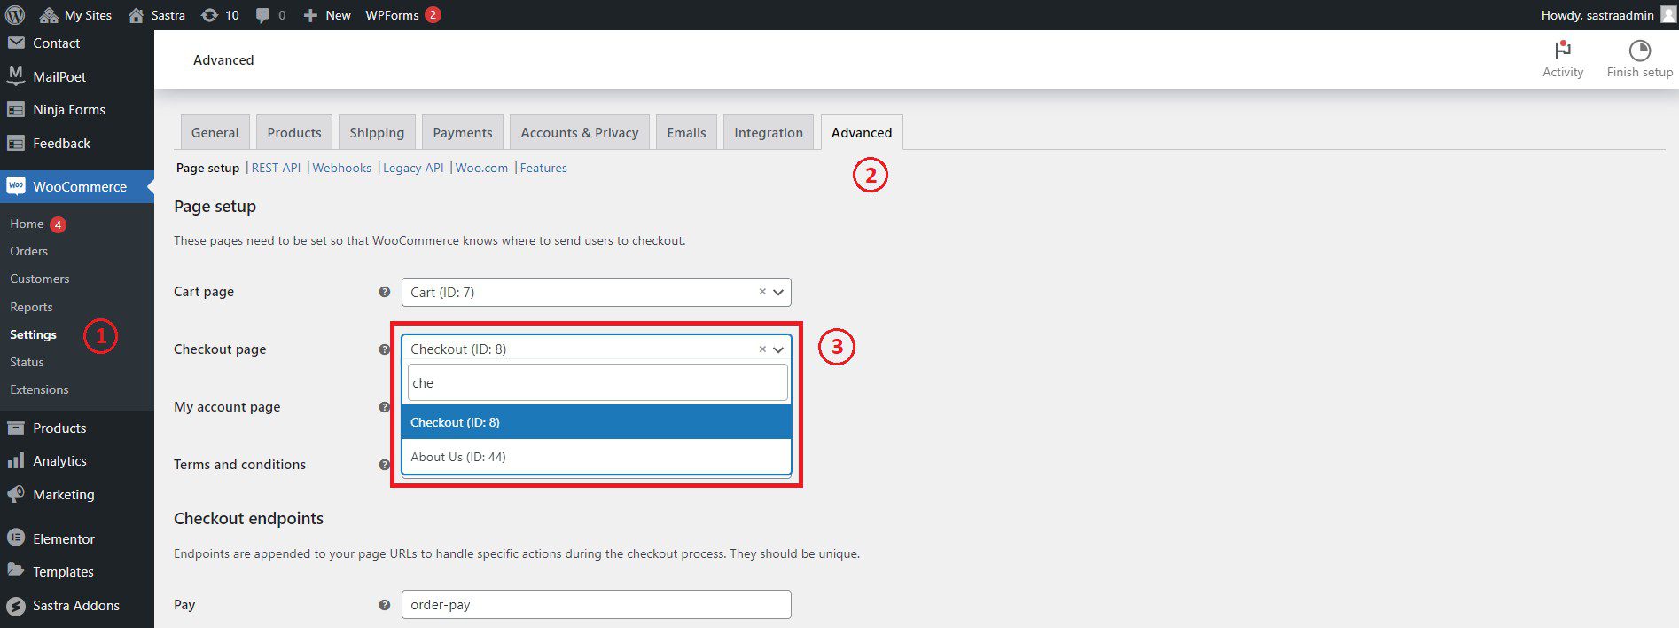Open WooCommerce Orders submenu

(28, 251)
